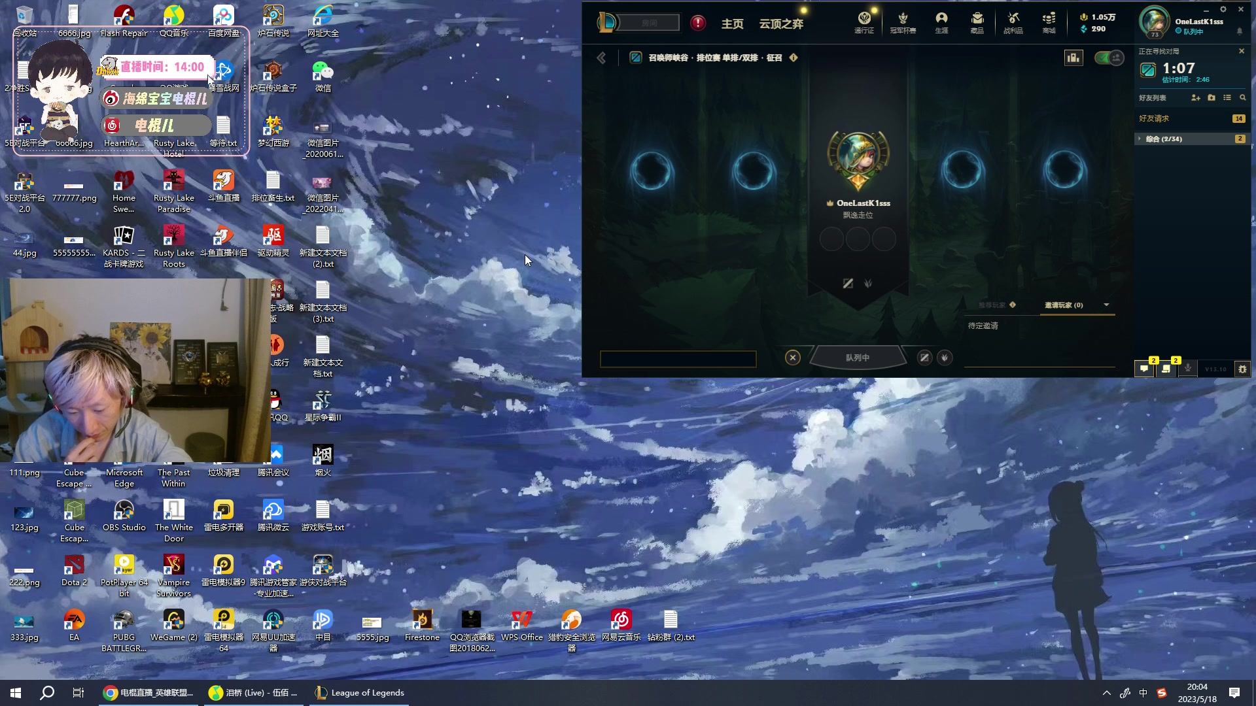1256x706 pixels.
Task: Click the red alert exclamation icon
Action: click(x=698, y=23)
